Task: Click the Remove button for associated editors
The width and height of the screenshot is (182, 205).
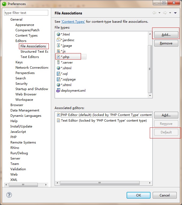Action: [166, 123]
